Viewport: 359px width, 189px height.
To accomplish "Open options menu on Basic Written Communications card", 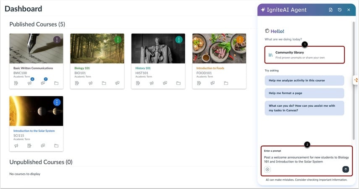I will click(57, 39).
